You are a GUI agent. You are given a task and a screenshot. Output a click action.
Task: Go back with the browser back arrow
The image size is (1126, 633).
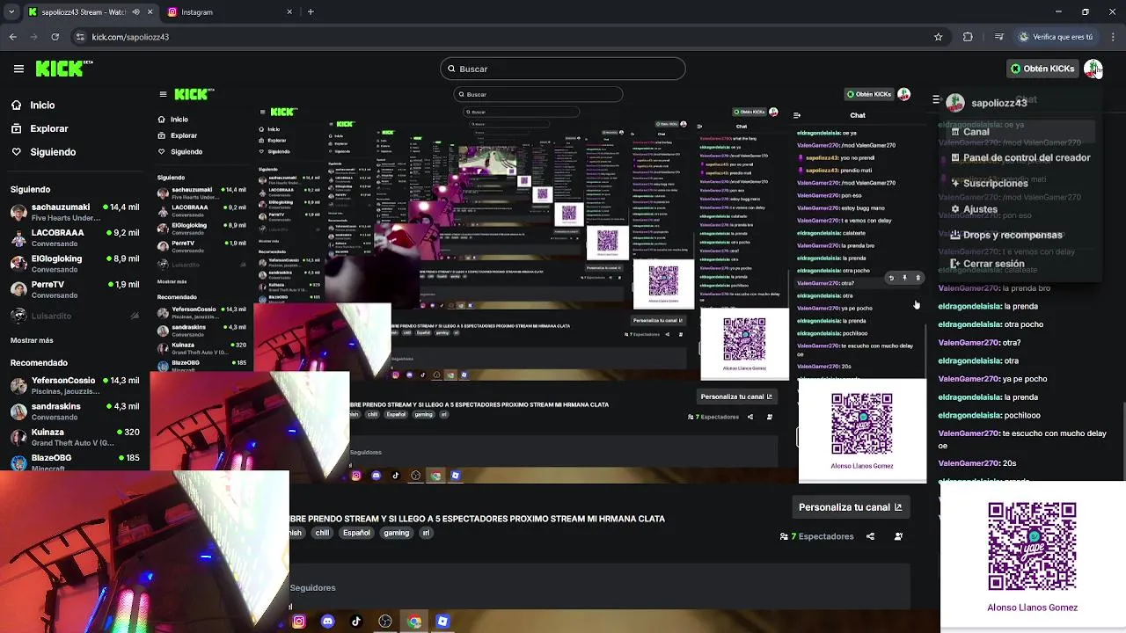[13, 37]
